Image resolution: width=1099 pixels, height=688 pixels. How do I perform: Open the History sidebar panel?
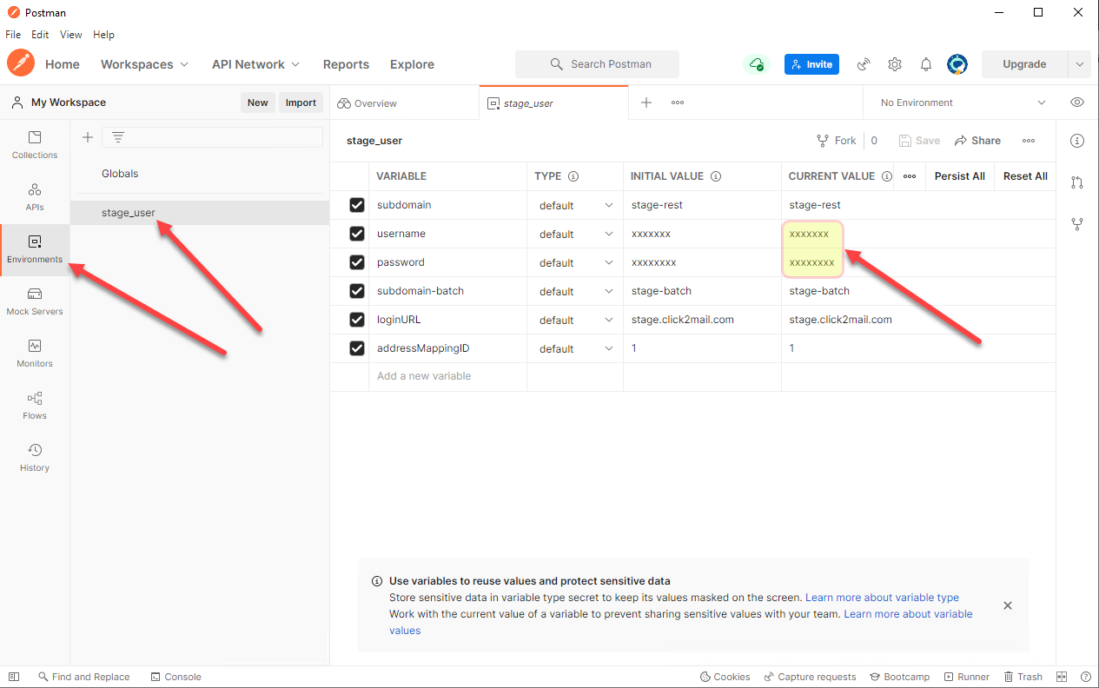35,458
